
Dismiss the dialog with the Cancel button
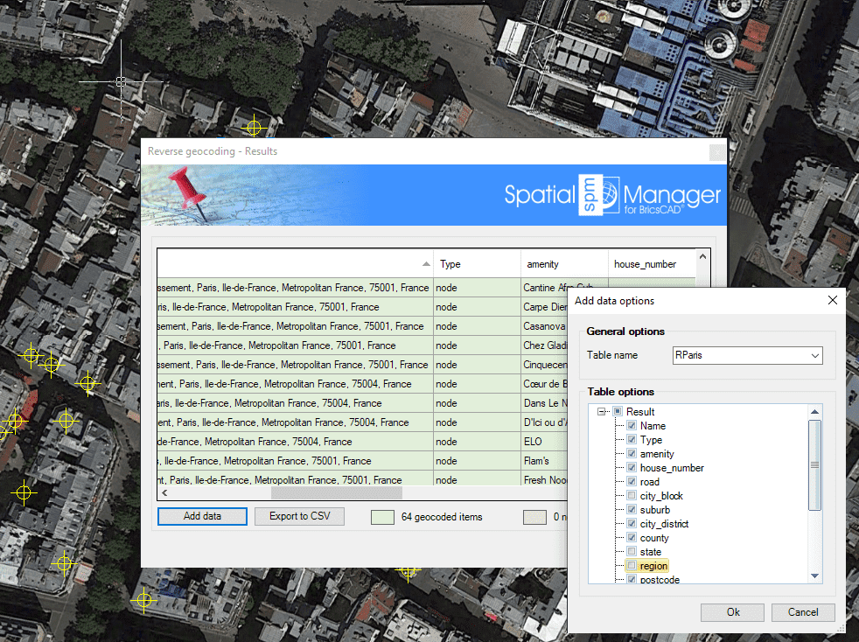point(803,612)
